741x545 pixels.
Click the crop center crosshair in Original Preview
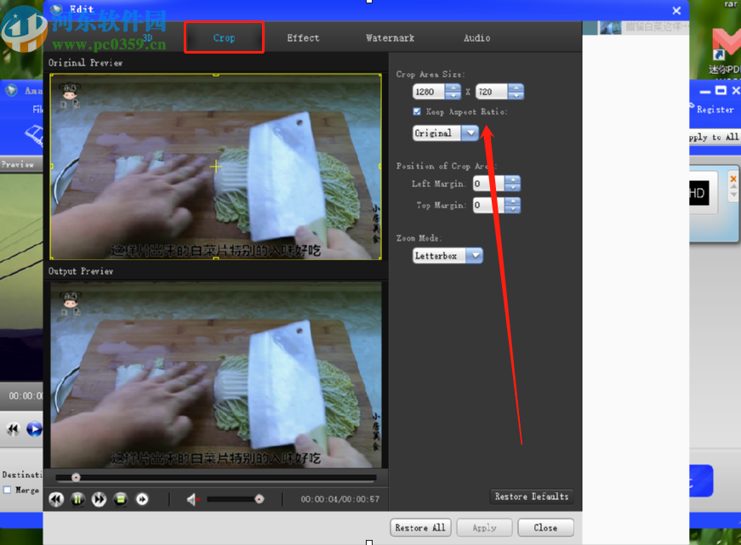[216, 167]
